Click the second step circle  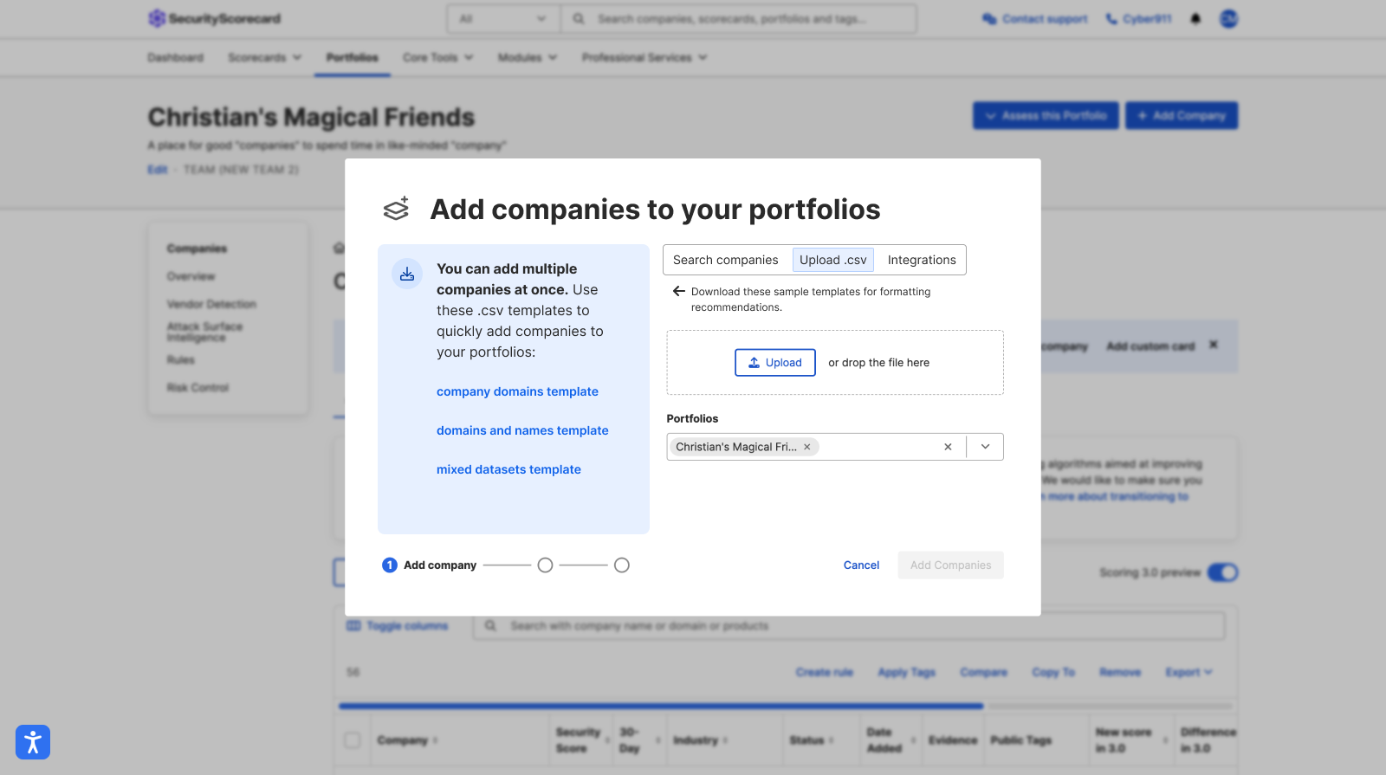tap(545, 565)
